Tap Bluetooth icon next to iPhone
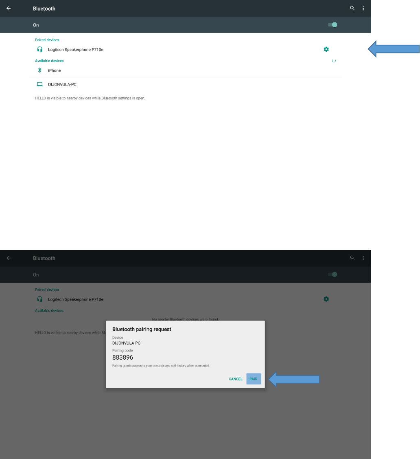Screen dimensions: 420x459 (x=39, y=70)
